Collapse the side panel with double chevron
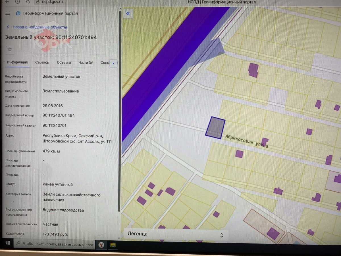Image resolution: width=341 pixels, height=256 pixels. click(x=128, y=13)
